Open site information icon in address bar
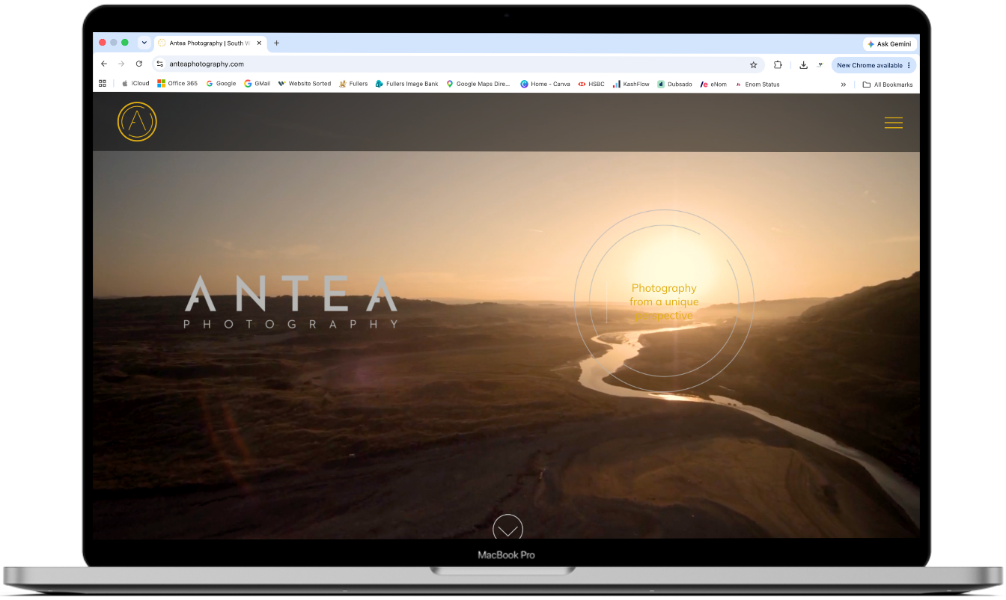Image resolution: width=1006 pixels, height=600 pixels. point(159,64)
